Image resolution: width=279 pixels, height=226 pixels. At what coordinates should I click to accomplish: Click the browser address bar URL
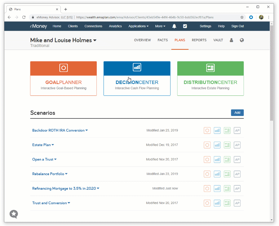145,17
